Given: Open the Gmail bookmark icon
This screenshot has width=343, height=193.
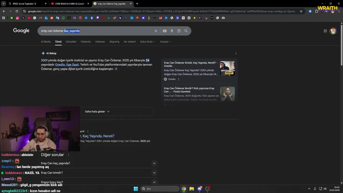Looking at the screenshot, I should (40, 18).
